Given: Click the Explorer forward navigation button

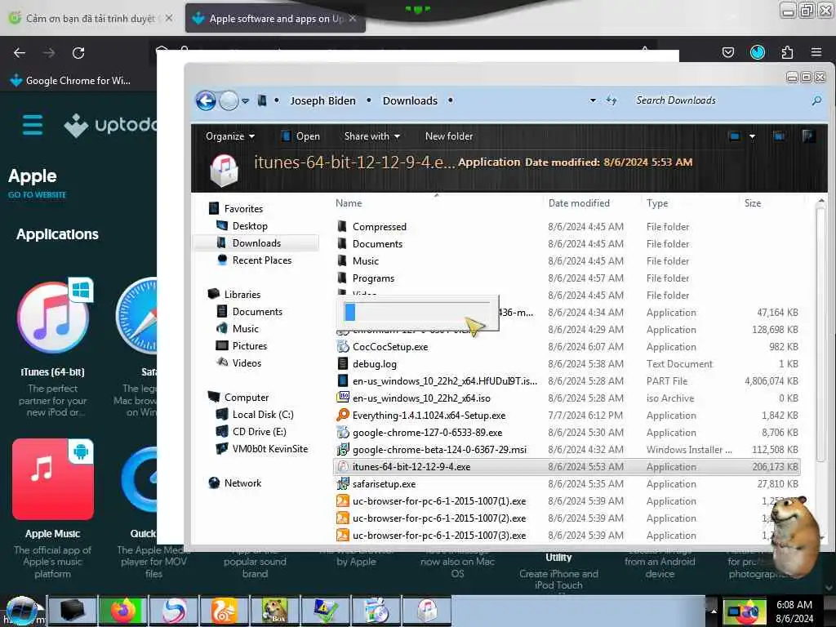Looking at the screenshot, I should [x=229, y=100].
